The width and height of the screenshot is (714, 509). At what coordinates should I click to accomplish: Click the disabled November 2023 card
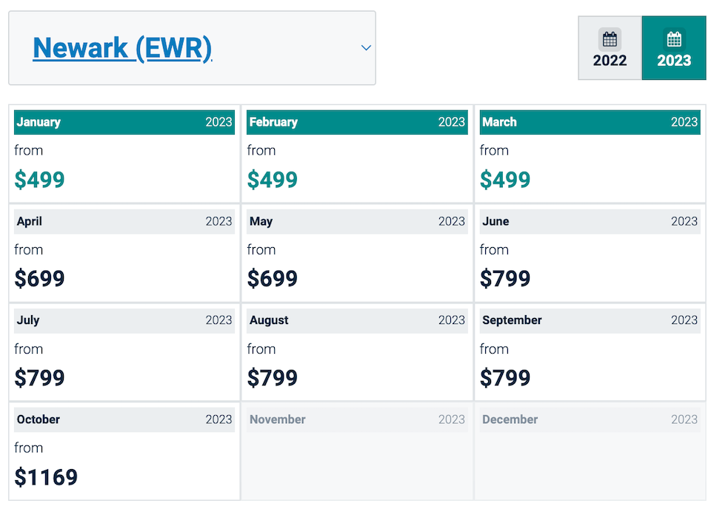point(357,451)
